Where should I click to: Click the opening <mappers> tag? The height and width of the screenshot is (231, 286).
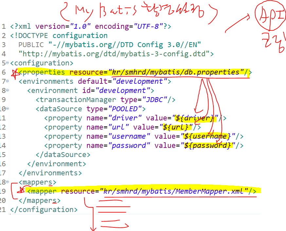point(37,182)
